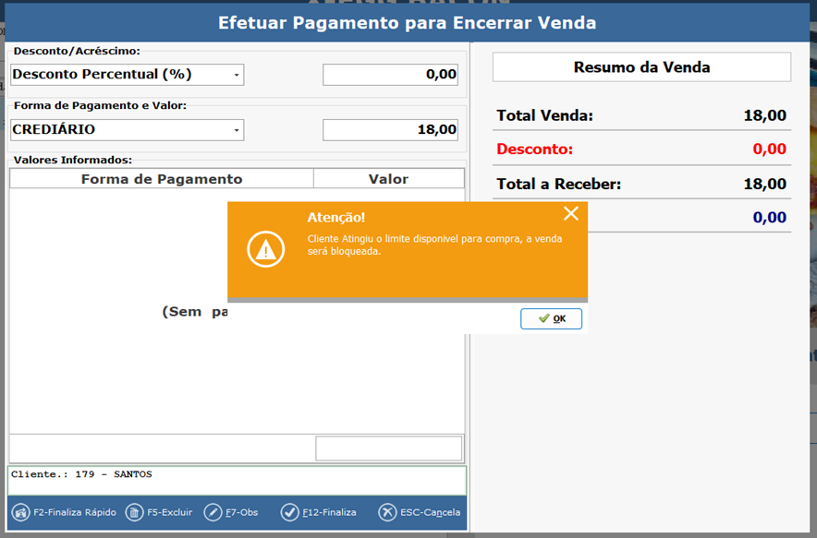Click the Forma de Pagamento column header
The image size is (817, 538).
tap(162, 179)
